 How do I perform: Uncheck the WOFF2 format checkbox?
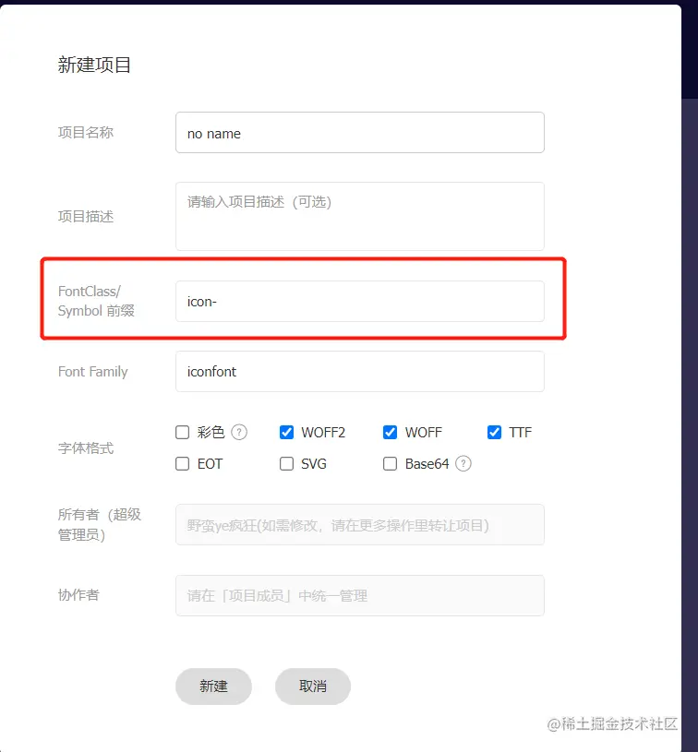286,432
